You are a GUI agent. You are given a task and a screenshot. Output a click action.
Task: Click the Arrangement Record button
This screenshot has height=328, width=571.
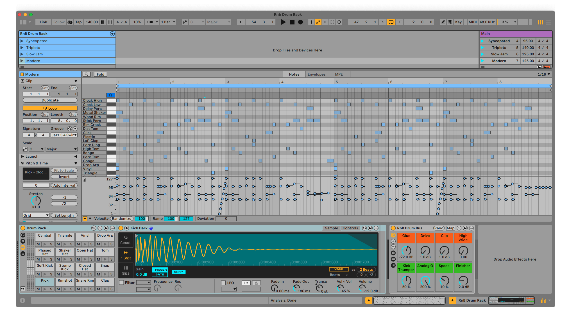pyautogui.click(x=300, y=22)
